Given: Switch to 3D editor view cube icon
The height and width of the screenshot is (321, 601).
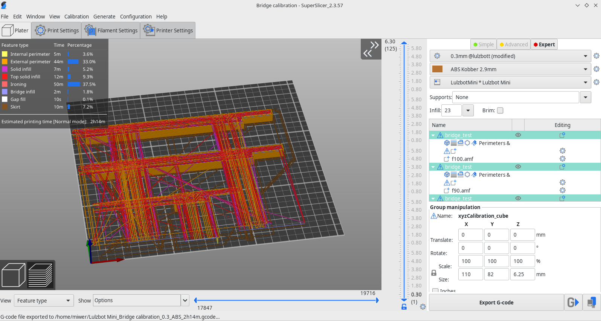Looking at the screenshot, I should 14,275.
